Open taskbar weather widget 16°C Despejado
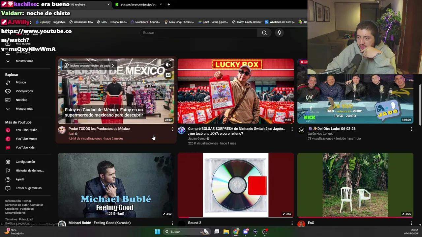The image size is (422, 237). 15,232
